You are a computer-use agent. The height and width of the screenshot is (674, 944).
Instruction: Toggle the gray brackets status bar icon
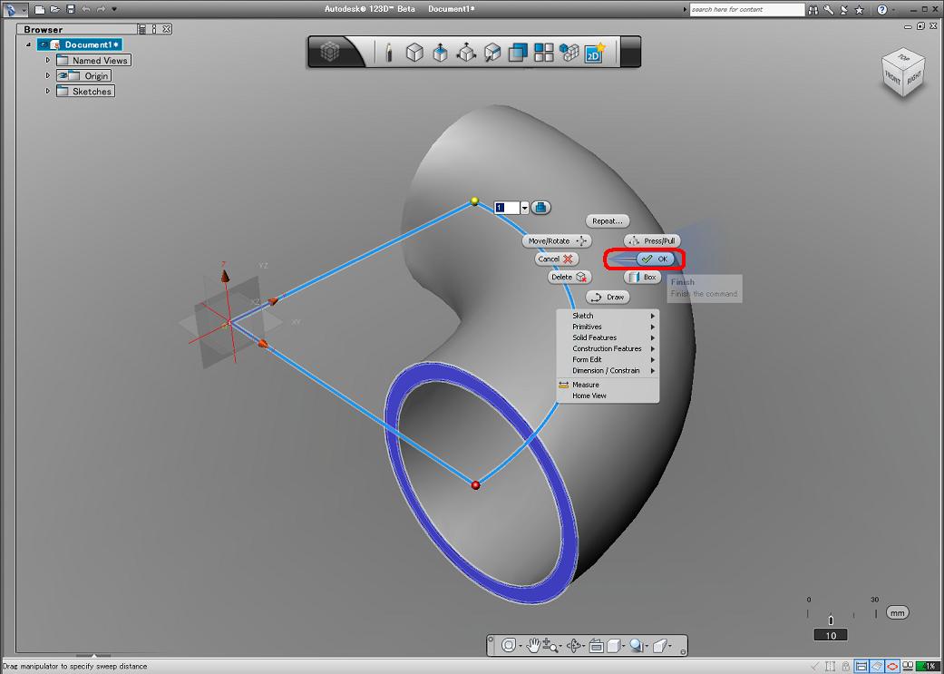pyautogui.click(x=831, y=666)
